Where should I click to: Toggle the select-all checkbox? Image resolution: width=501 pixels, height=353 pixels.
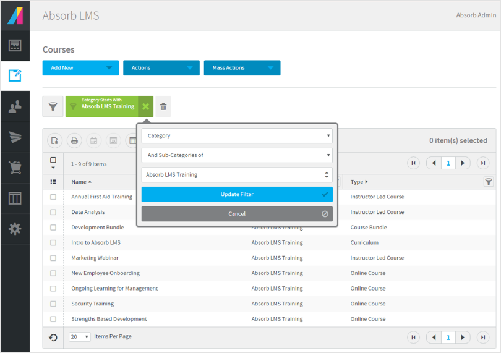[x=53, y=160]
